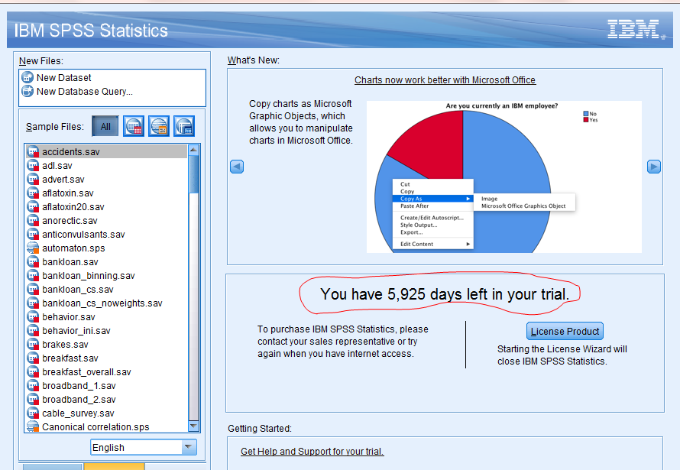Toggle the All sample files filter
This screenshot has width=680, height=470.
coord(105,126)
